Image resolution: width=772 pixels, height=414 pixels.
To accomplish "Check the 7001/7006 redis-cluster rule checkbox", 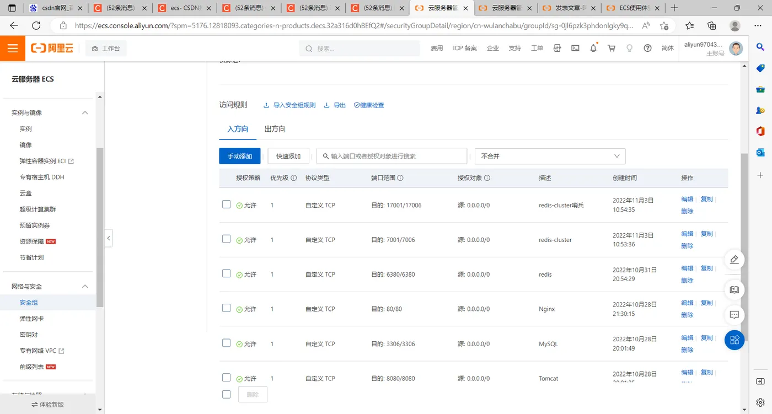I will 226,239.
